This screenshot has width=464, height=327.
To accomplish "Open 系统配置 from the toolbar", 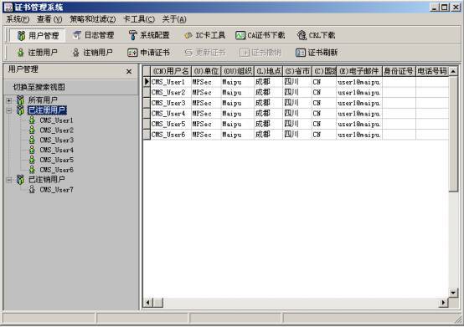I will (149, 35).
